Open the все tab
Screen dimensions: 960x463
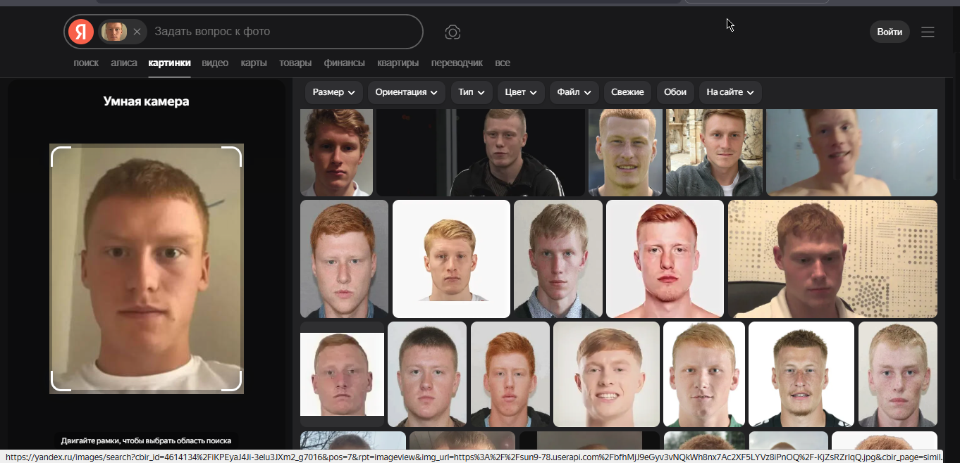pyautogui.click(x=503, y=63)
